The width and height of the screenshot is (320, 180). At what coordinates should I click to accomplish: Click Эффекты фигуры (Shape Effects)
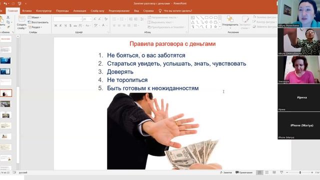coord(265,26)
